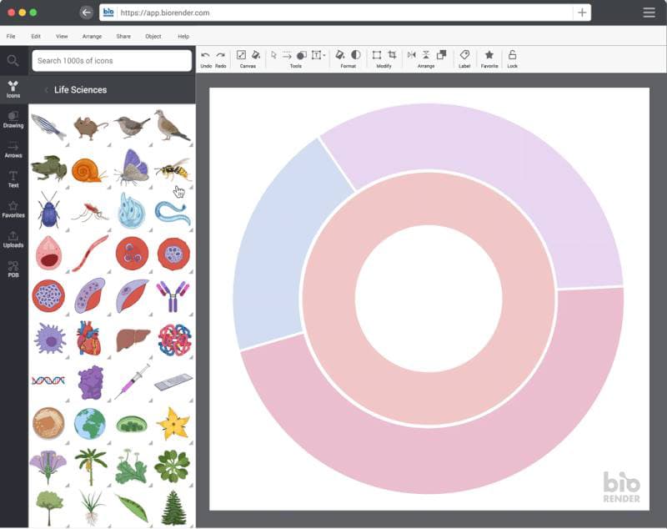
Task: Open the Label tag tool
Action: click(464, 55)
